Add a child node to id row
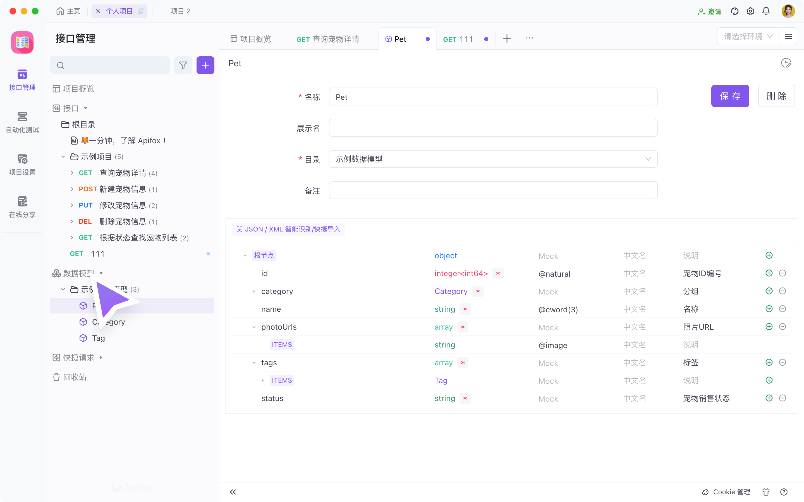Image resolution: width=804 pixels, height=502 pixels. tap(769, 273)
